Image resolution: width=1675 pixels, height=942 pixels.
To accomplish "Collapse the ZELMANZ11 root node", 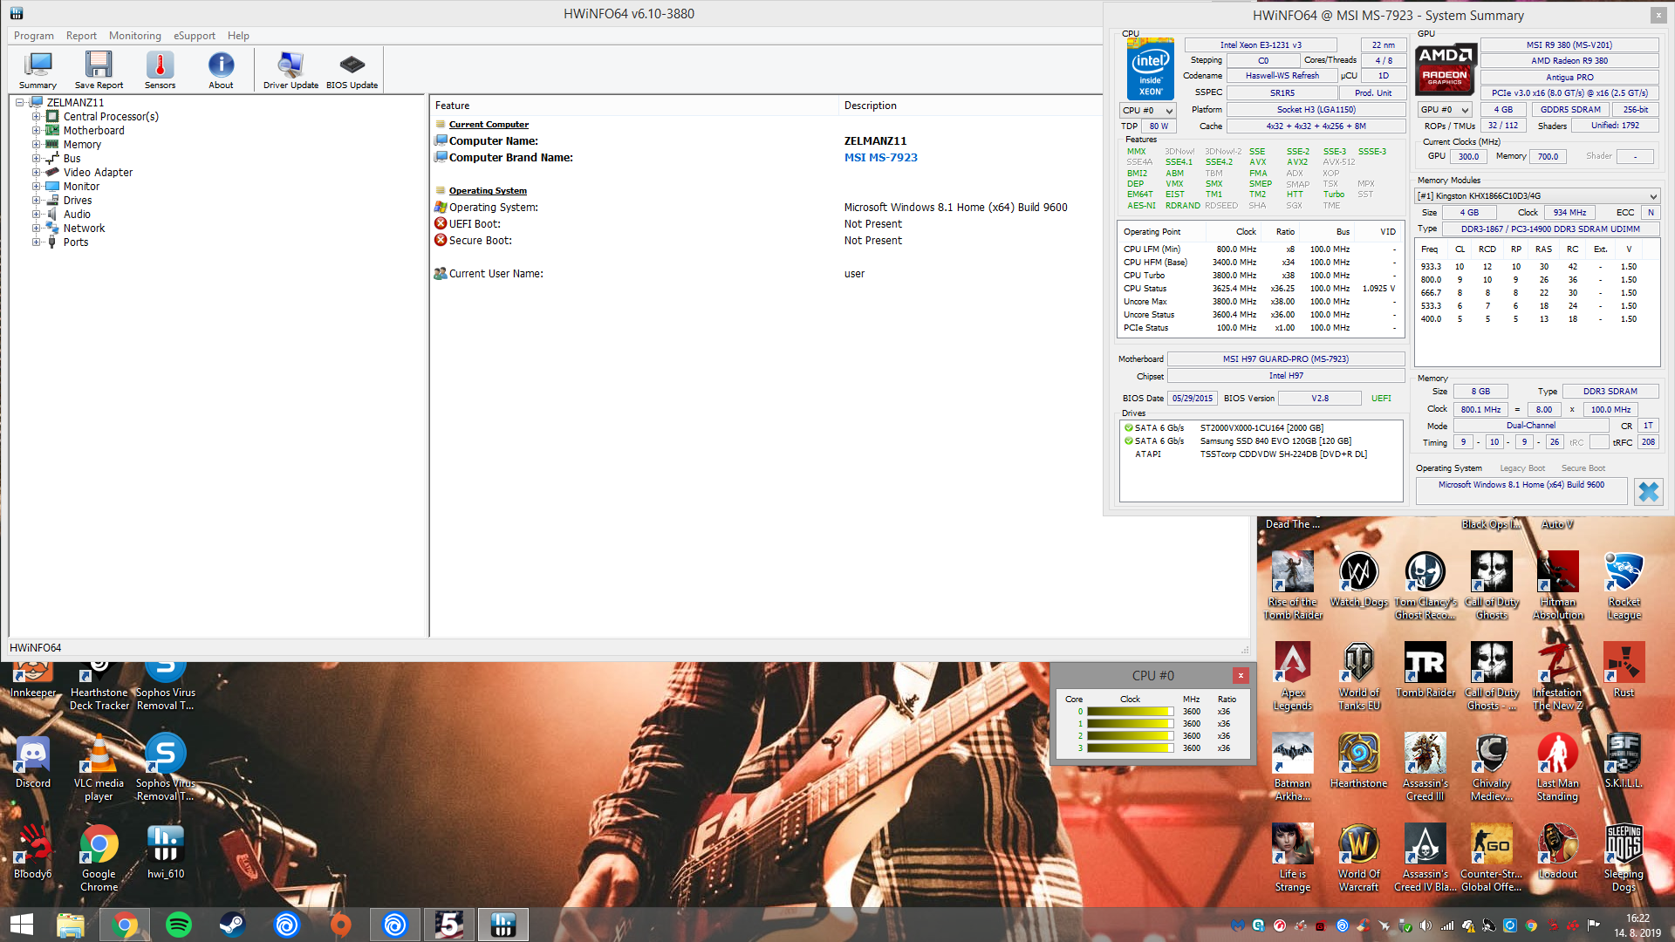I will pos(19,103).
